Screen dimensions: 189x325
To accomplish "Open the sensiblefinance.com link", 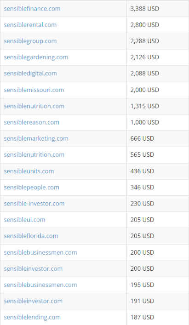I will coord(32,9).
